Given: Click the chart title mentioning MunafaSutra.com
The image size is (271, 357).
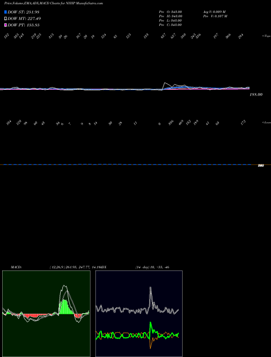Looking at the screenshot, I should pyautogui.click(x=54, y=3).
